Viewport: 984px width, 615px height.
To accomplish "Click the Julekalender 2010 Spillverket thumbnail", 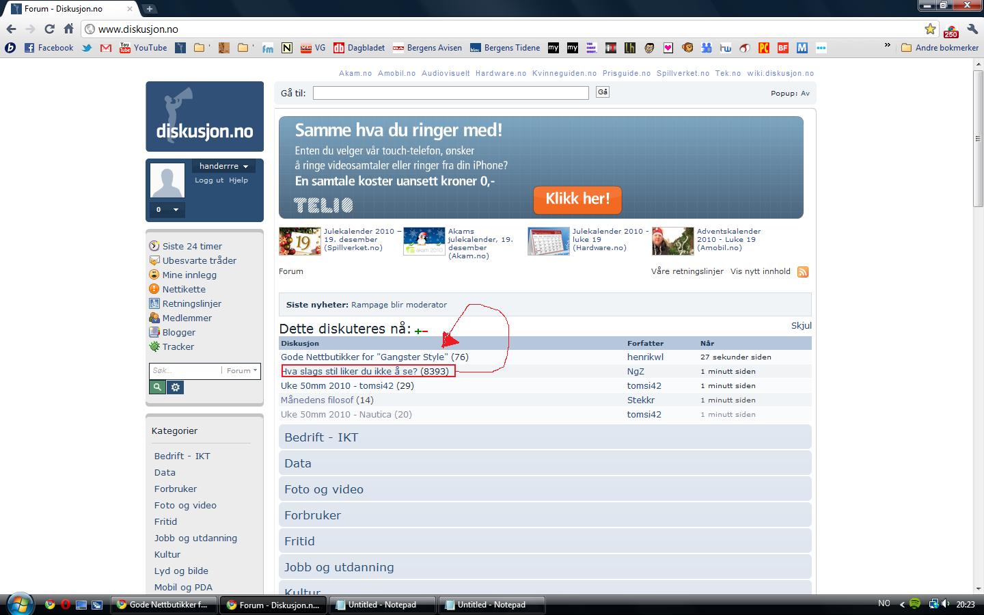I will coord(300,241).
